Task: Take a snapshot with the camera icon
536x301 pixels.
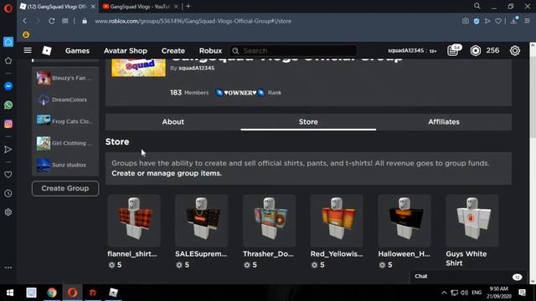Action: coord(466,21)
